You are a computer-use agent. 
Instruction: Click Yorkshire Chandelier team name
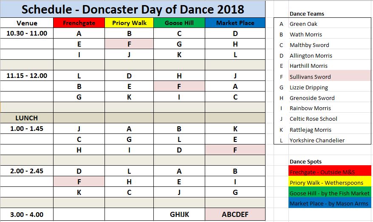317,140
